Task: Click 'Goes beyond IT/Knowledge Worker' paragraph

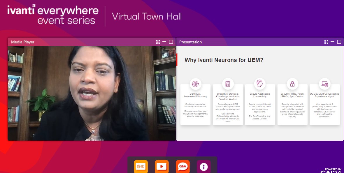Action: tap(228, 117)
